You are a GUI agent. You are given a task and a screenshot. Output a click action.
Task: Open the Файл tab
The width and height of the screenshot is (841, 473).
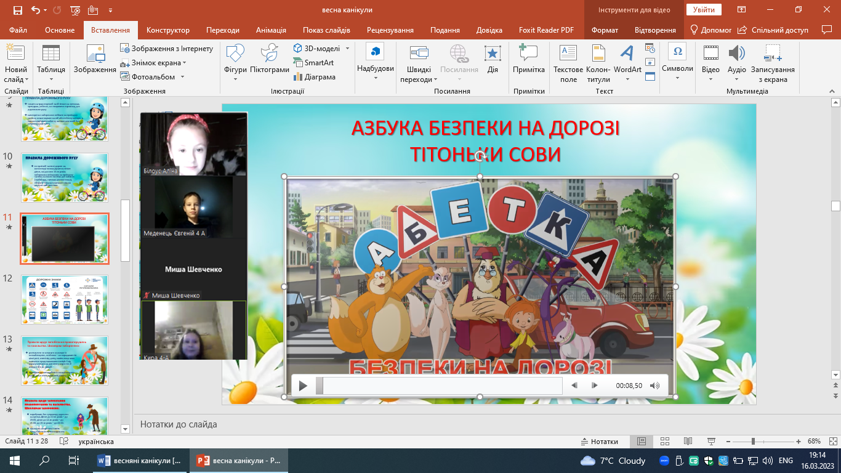pos(18,30)
